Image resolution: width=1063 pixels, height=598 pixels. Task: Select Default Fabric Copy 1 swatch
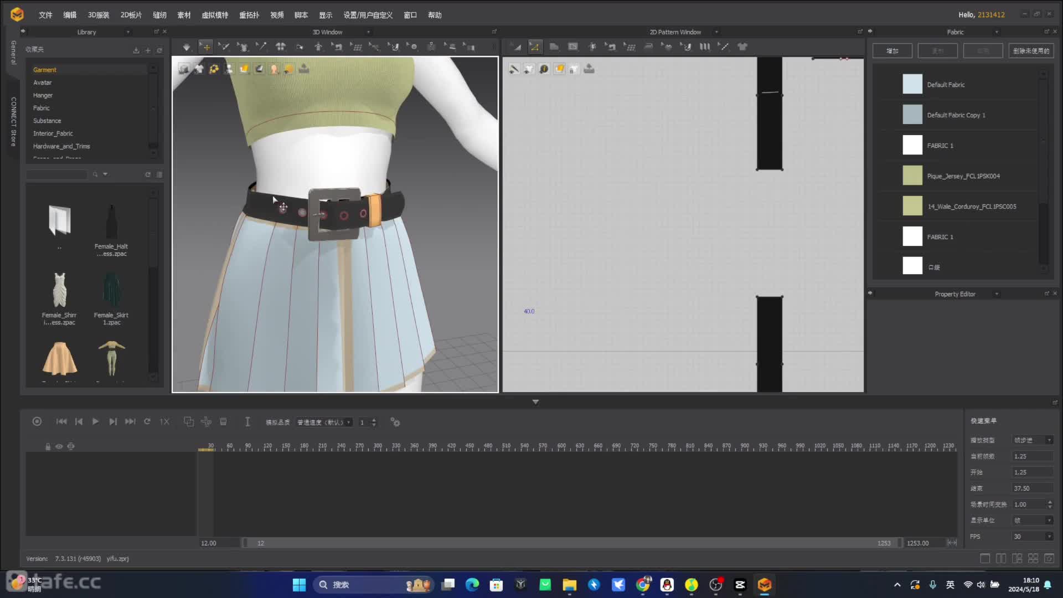[x=912, y=115]
